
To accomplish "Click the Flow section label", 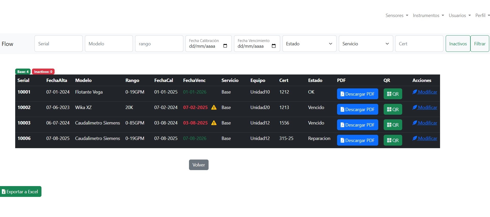I will click(x=7, y=44).
